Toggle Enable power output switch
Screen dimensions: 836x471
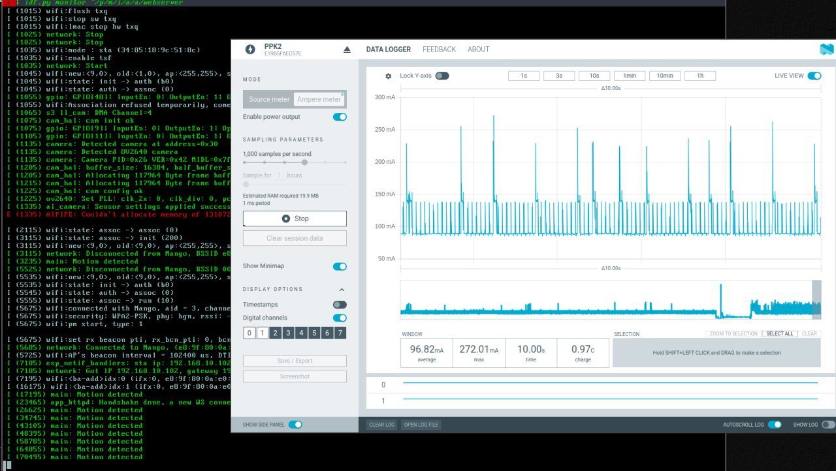click(340, 117)
